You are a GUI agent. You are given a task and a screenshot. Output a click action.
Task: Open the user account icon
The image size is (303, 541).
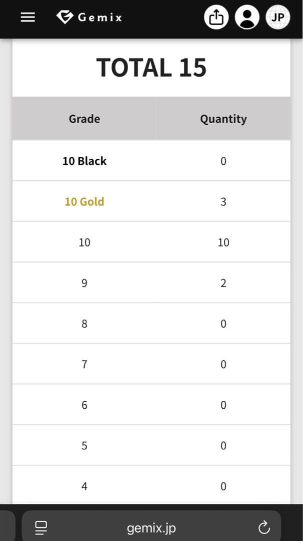point(247,17)
